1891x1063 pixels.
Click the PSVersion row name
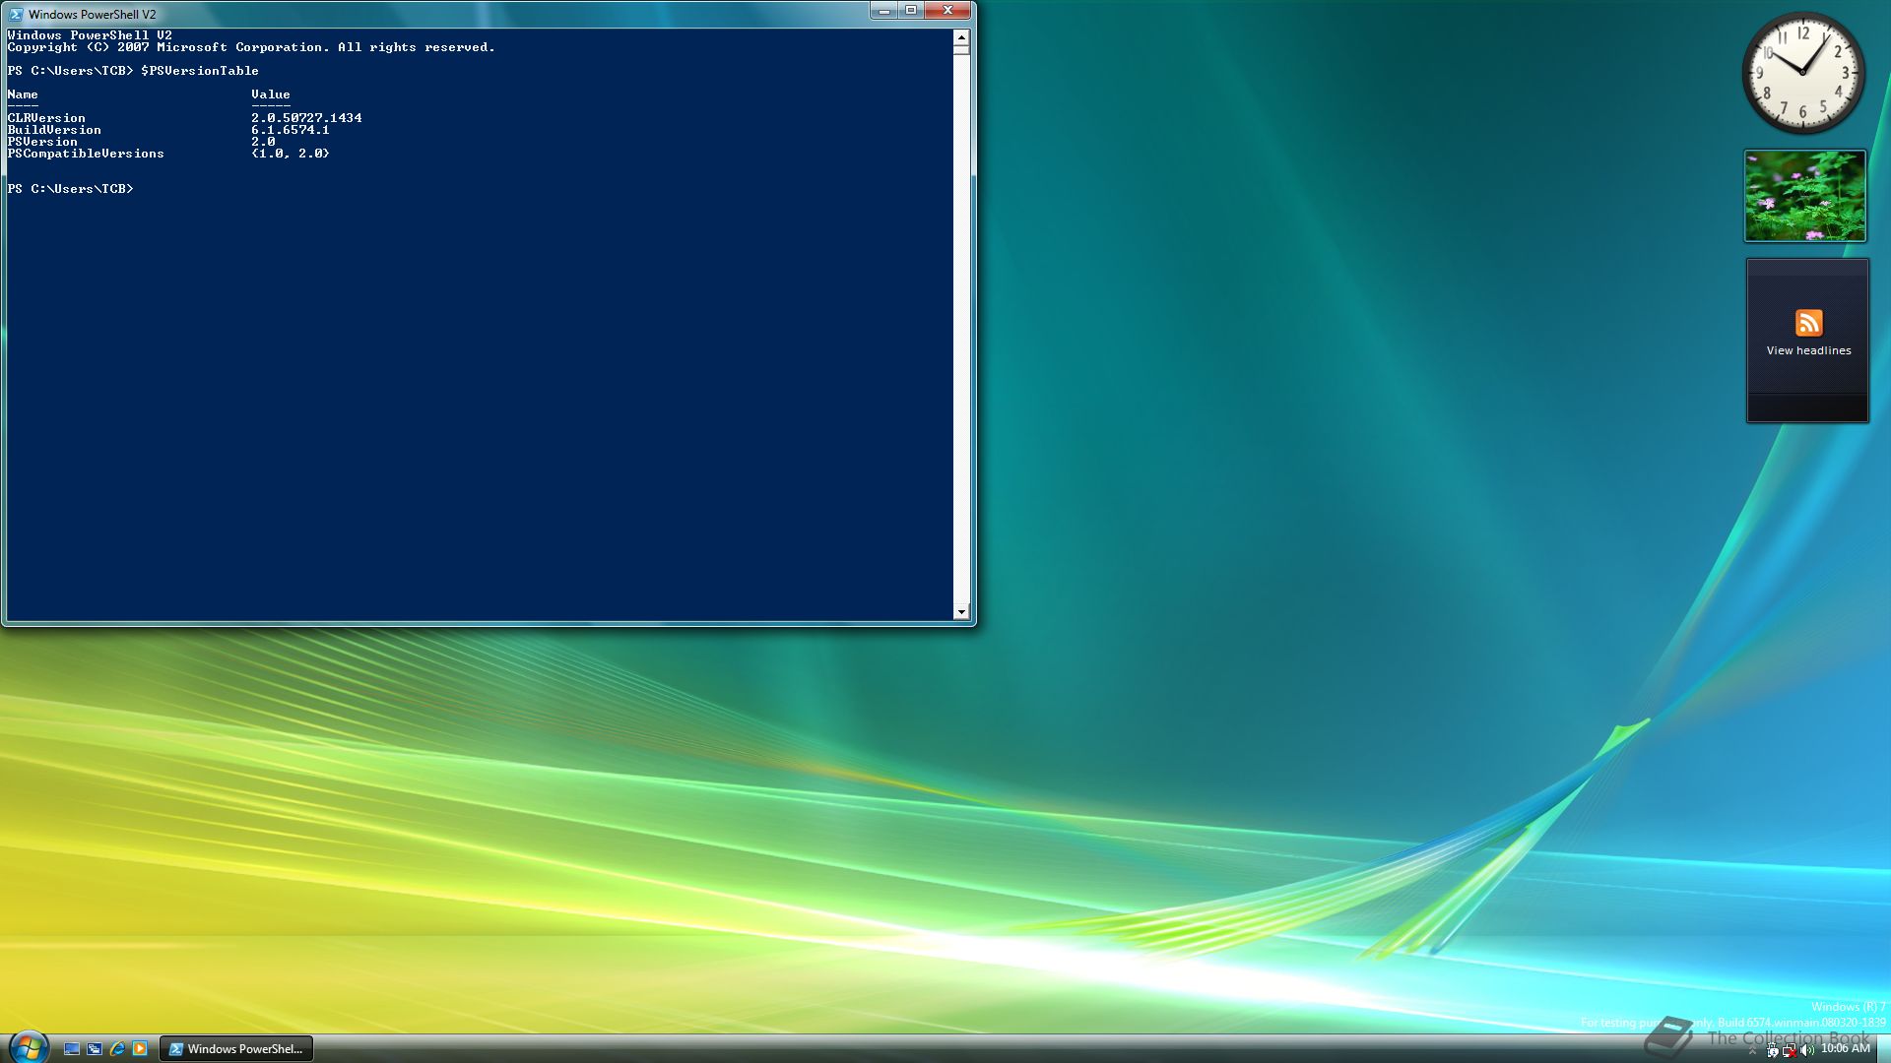[x=42, y=142]
